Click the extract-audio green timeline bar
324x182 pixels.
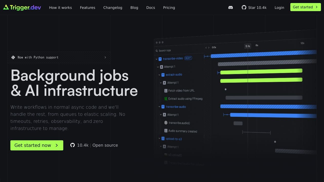pos(261,72)
